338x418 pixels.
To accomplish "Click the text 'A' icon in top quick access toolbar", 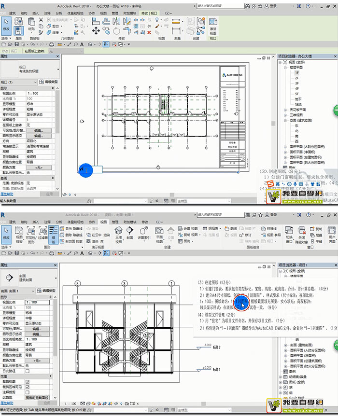I will pos(82,44).
